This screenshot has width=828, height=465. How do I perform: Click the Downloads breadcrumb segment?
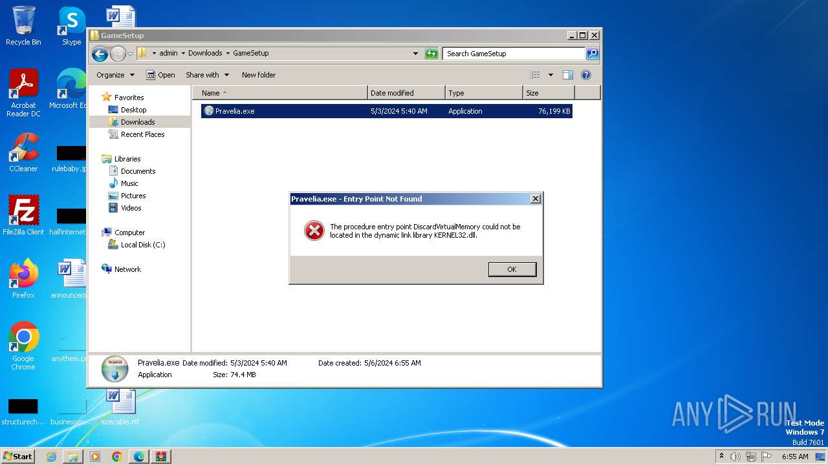(x=205, y=53)
